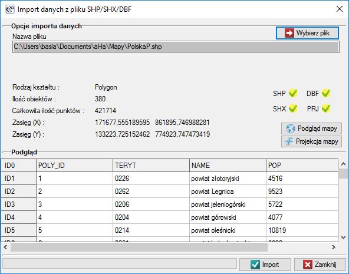Select row header ID5
Screen dimensions: 349x274
pos(19,230)
